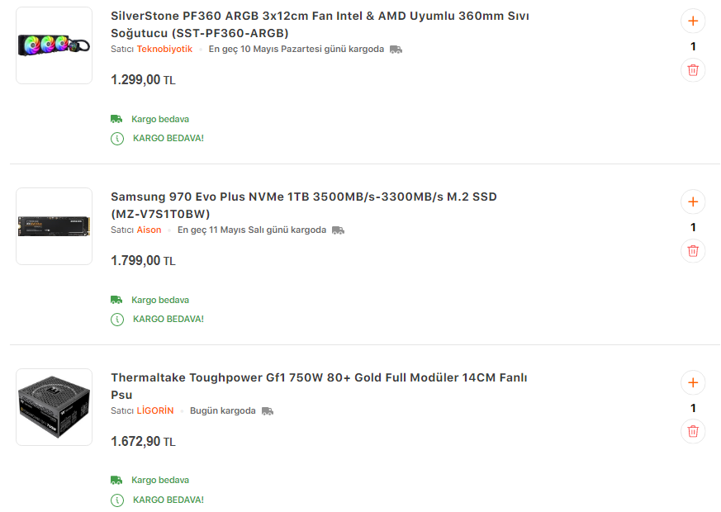Click info icon beside Thermaltake KARGO BEDAVA
Viewport: 721px width, 512px height.
click(117, 500)
